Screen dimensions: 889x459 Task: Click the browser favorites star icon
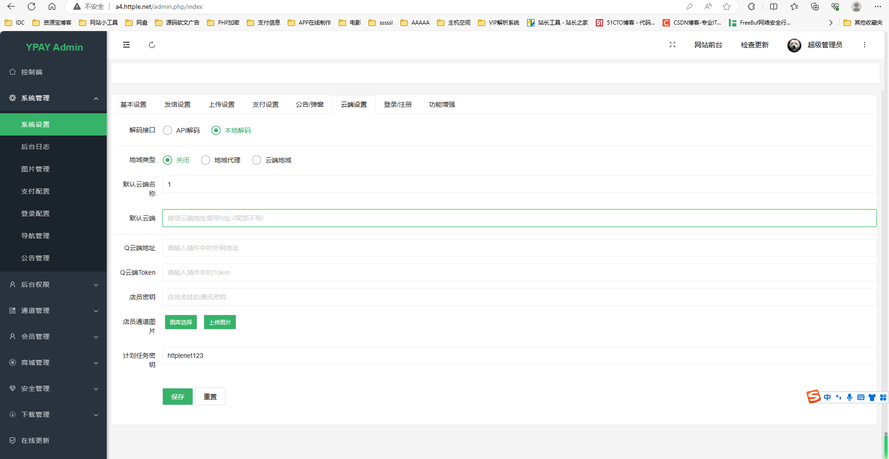pyautogui.click(x=727, y=6)
